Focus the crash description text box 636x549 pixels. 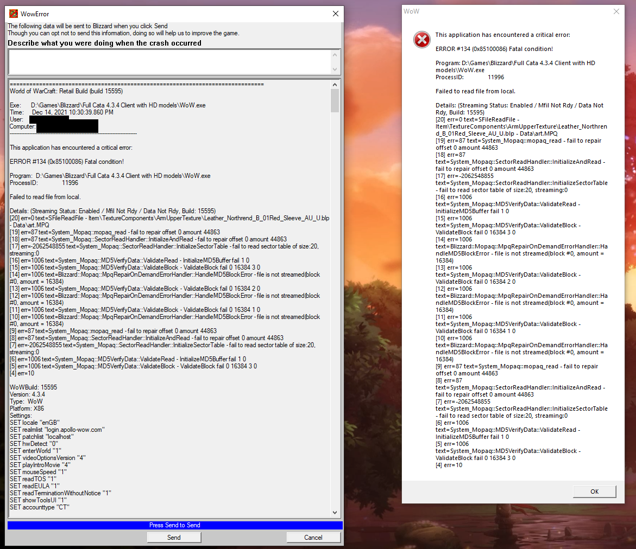coord(169,62)
